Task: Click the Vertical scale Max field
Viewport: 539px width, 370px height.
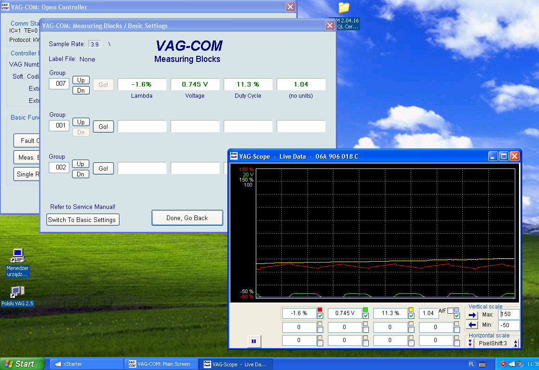Action: click(x=509, y=314)
